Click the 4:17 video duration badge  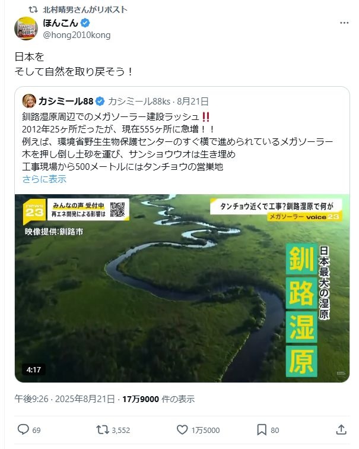(33, 369)
